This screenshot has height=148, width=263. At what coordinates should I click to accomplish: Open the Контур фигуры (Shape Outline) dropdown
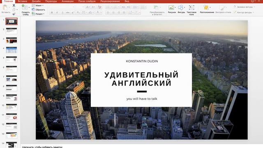(244, 12)
